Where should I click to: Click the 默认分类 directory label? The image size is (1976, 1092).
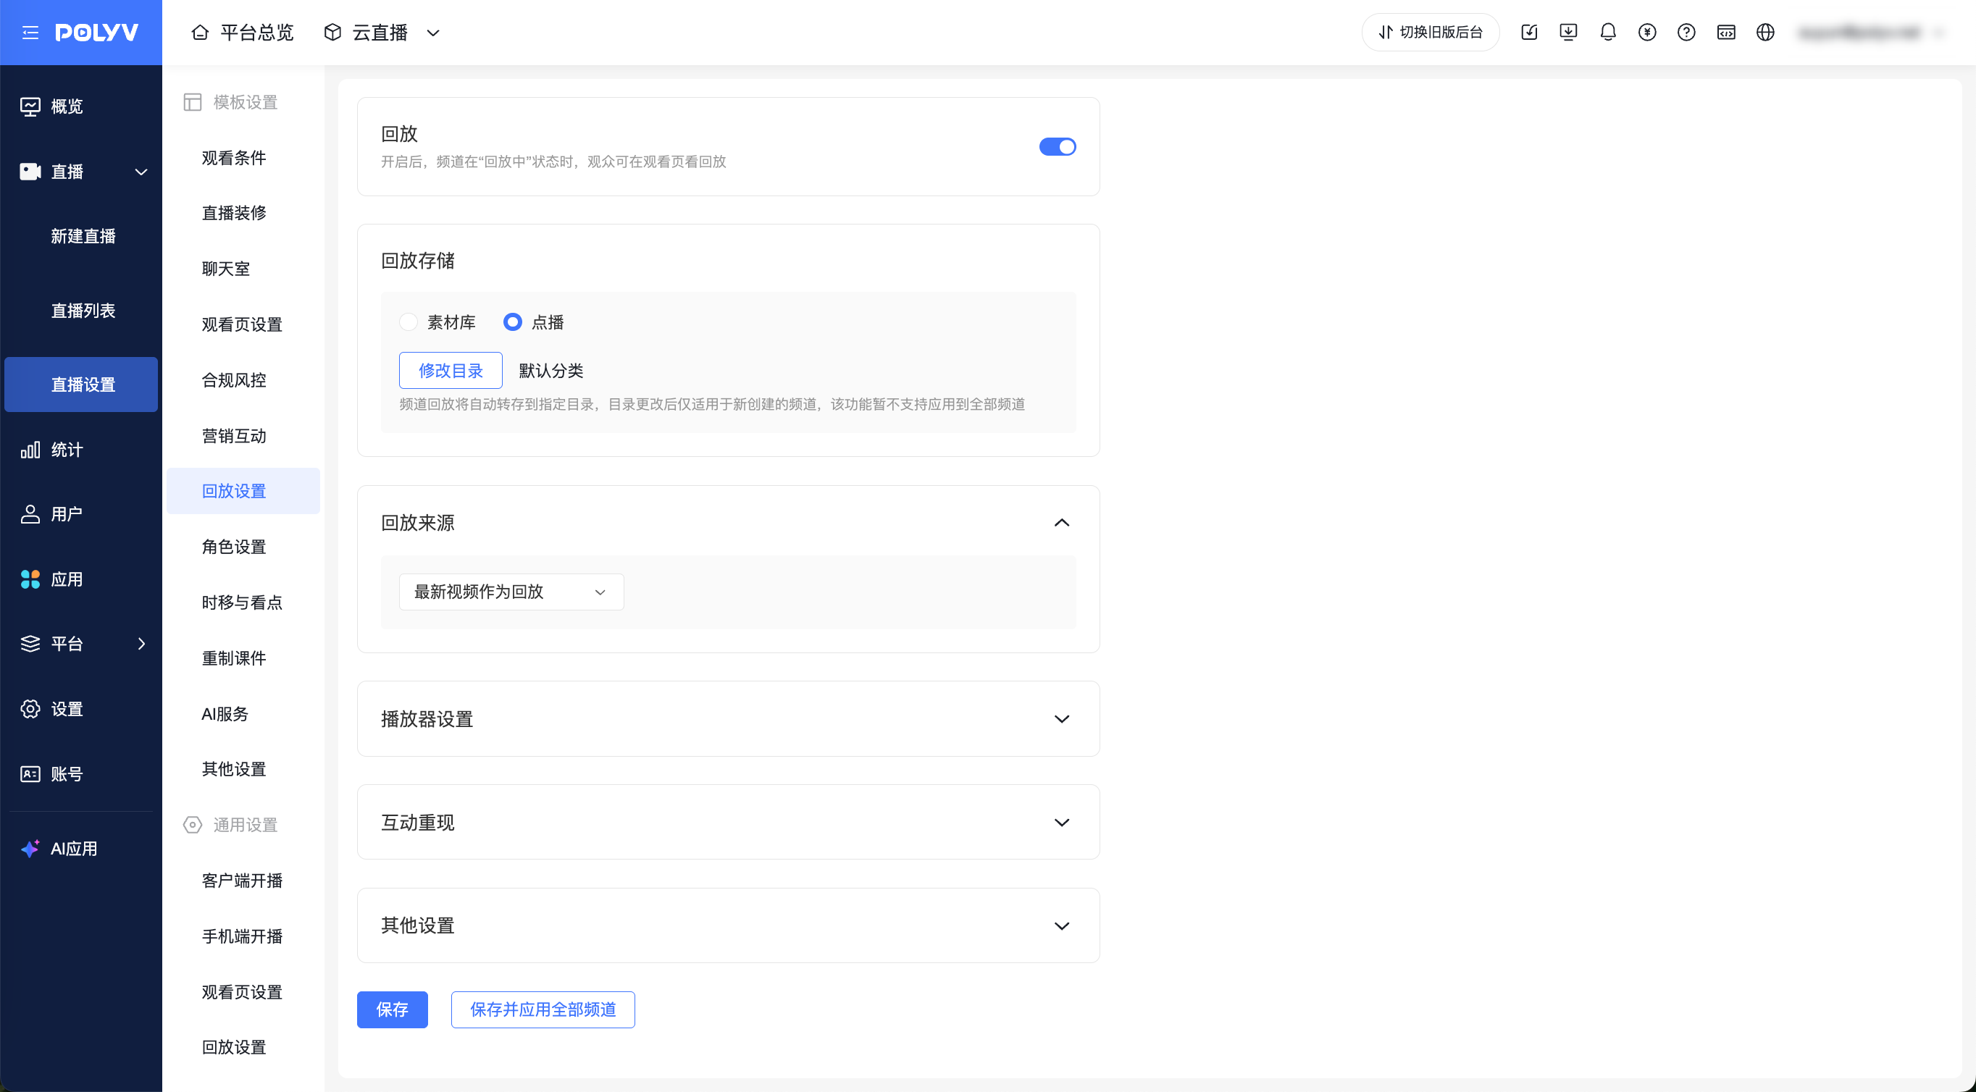(550, 370)
